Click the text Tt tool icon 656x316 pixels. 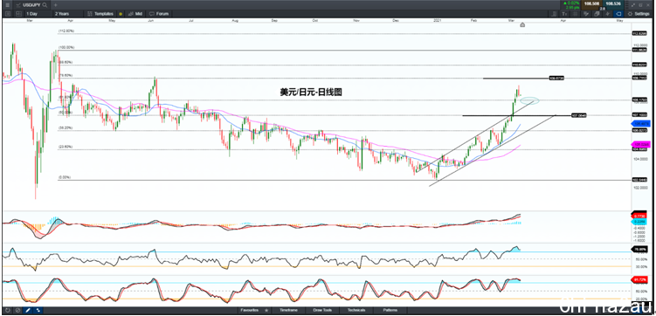click(564, 14)
